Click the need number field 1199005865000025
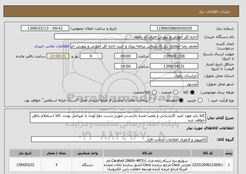The height and width of the screenshot is (174, 246). [174, 28]
